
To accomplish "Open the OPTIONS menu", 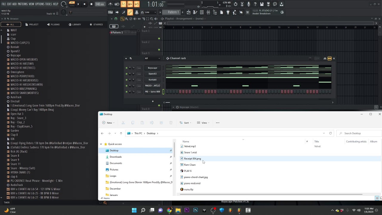I will [40, 4].
